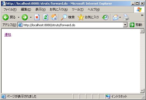
Task: Expand the address bar dropdown arrow
Action: click(125, 25)
